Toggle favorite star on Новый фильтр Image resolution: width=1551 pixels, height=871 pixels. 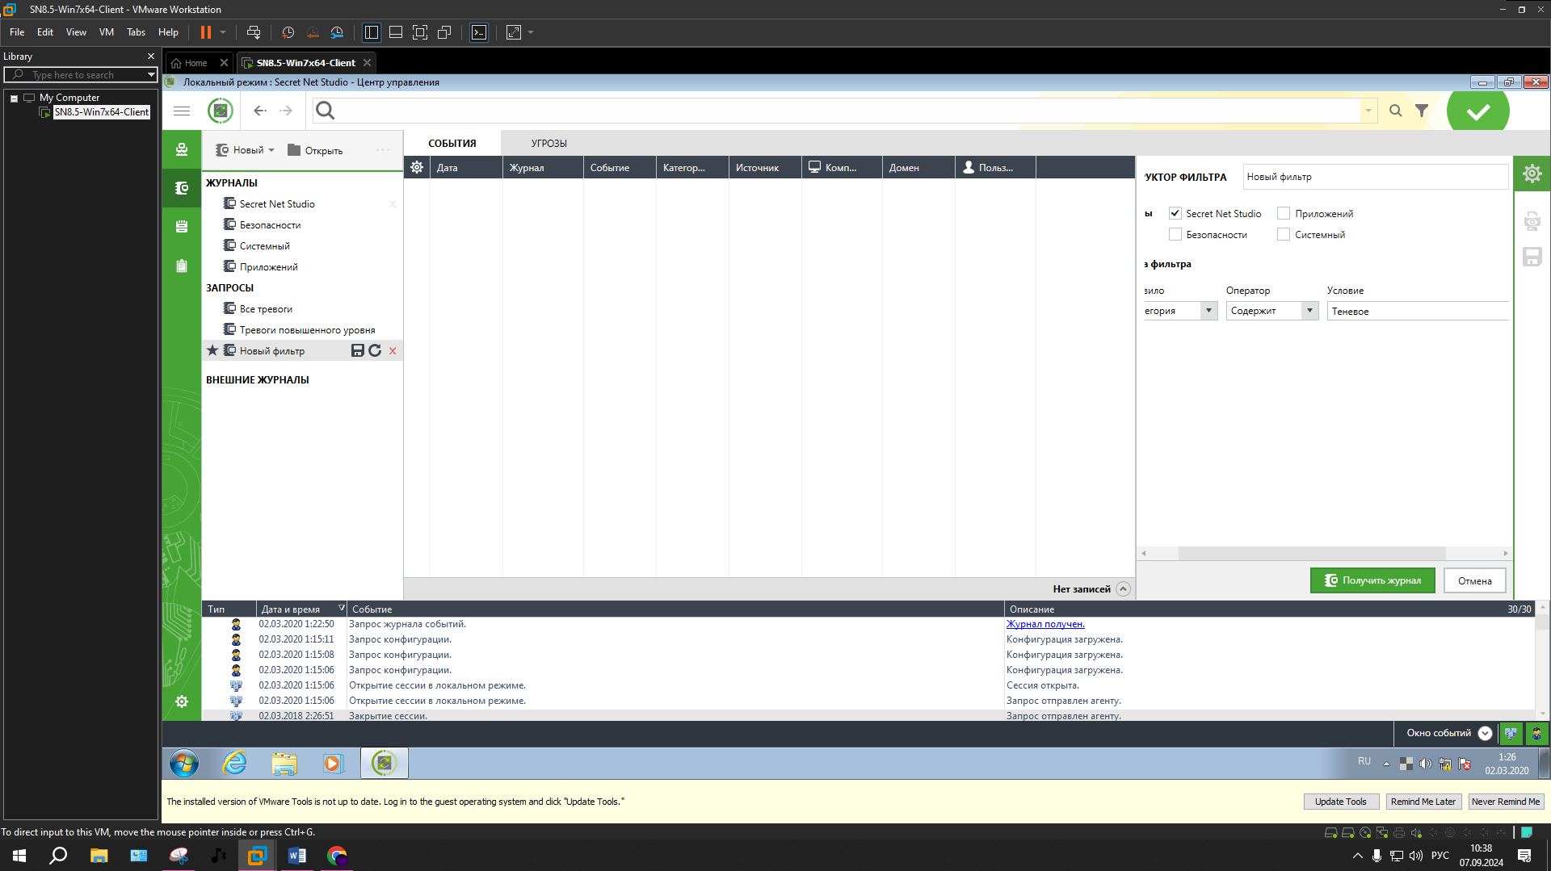(x=212, y=350)
